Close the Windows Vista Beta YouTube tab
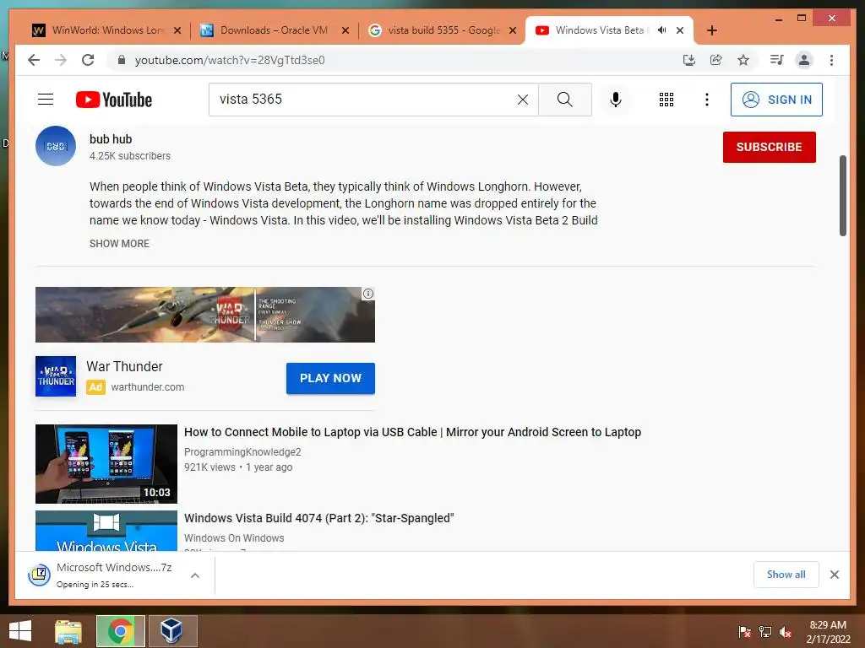 pos(680,30)
